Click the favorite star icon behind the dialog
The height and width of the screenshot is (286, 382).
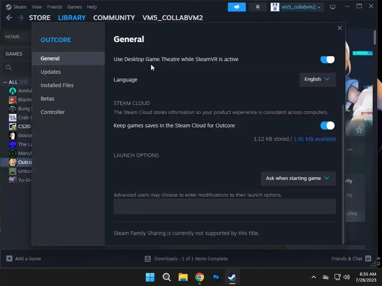pos(359,130)
